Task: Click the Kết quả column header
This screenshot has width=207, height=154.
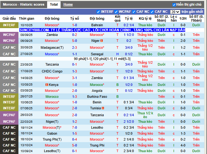Action: (117, 18)
